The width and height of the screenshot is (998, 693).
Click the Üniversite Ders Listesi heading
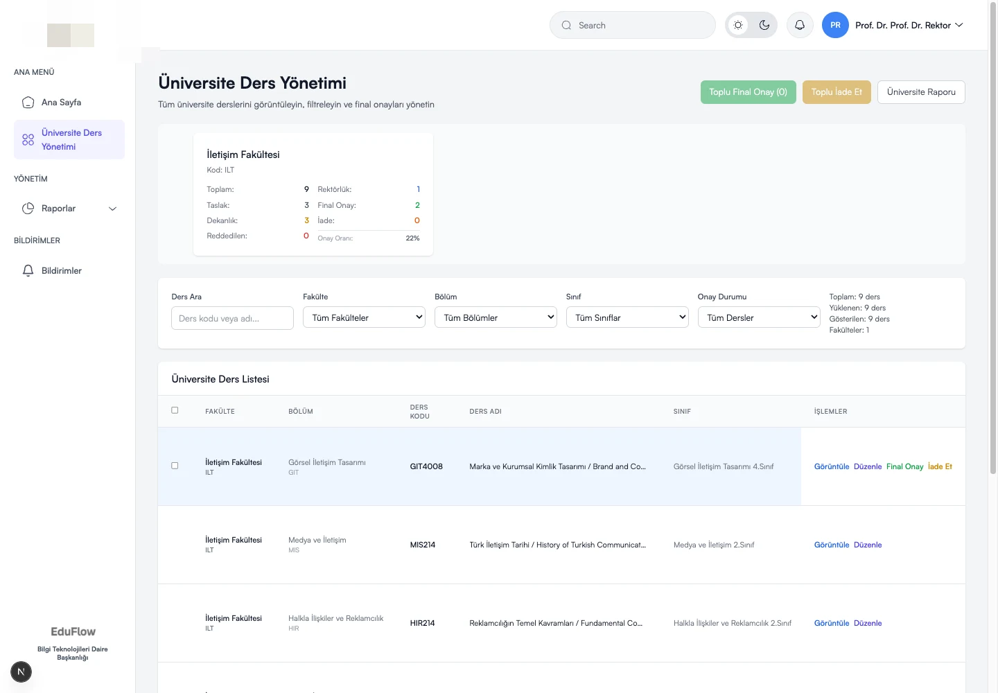click(220, 379)
